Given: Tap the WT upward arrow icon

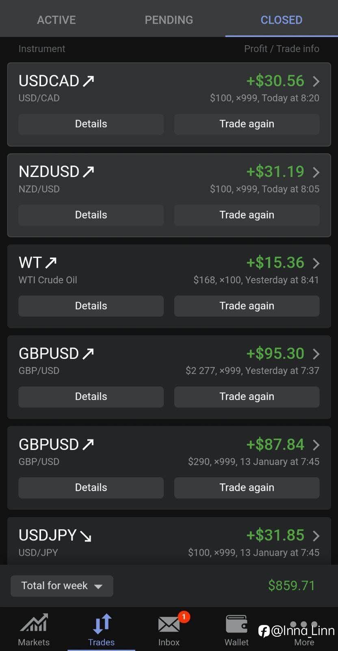Looking at the screenshot, I should click(x=51, y=263).
